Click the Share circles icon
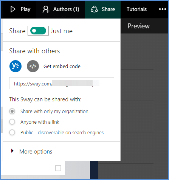Screen dimensions: 169x180 (94, 9)
